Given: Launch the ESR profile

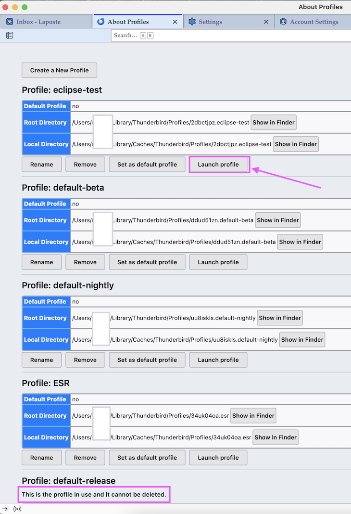Looking at the screenshot, I should 218,457.
